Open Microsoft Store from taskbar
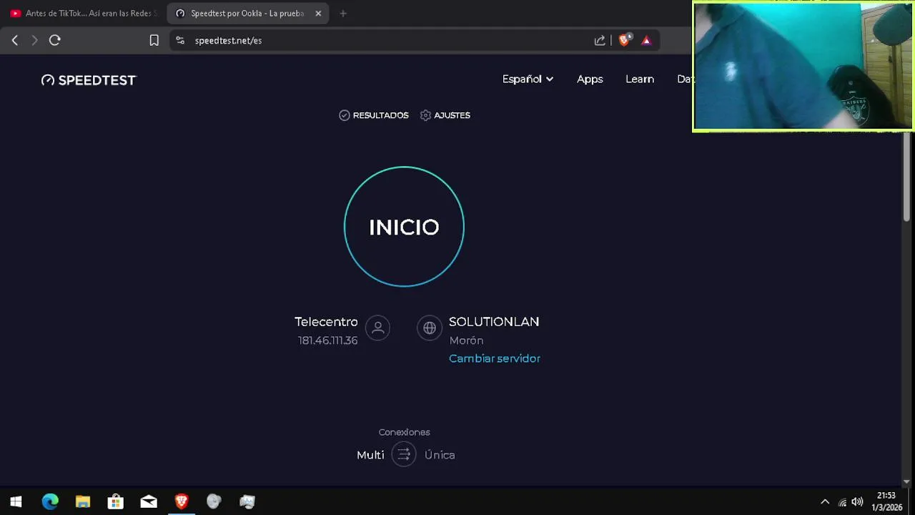915x515 pixels. [116, 501]
